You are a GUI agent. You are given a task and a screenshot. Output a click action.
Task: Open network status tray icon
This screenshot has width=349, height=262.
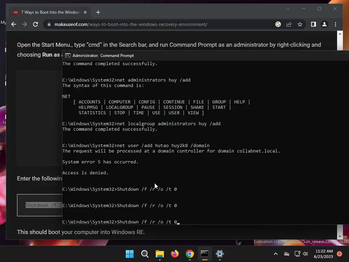click(x=297, y=254)
